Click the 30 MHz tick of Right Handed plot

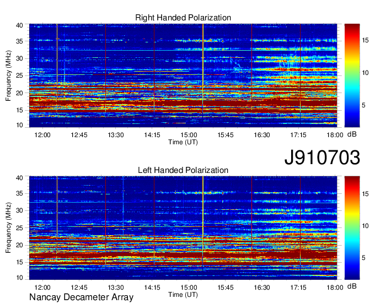19,58
